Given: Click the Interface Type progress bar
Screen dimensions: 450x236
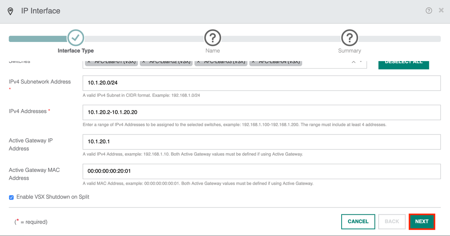Looking at the screenshot, I should click(x=37, y=38).
